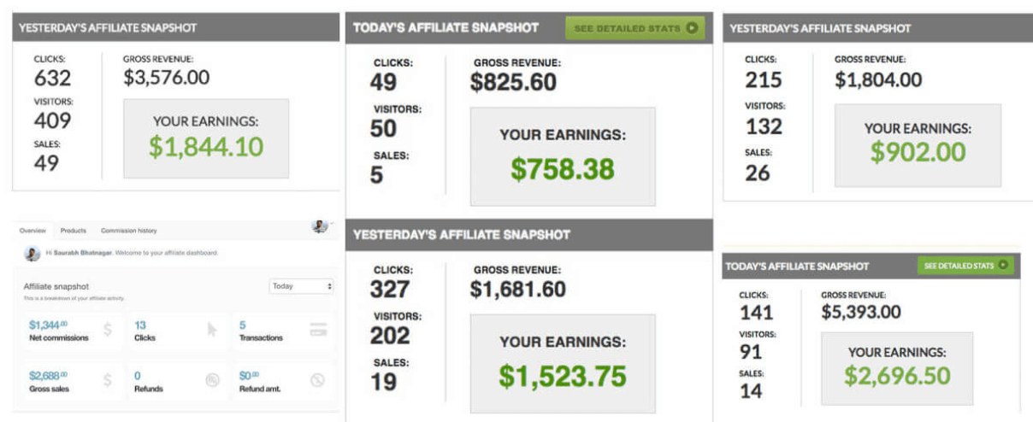Click the small See Detailed Stats button in the right snapshot
The image size is (1033, 422).
tap(965, 266)
